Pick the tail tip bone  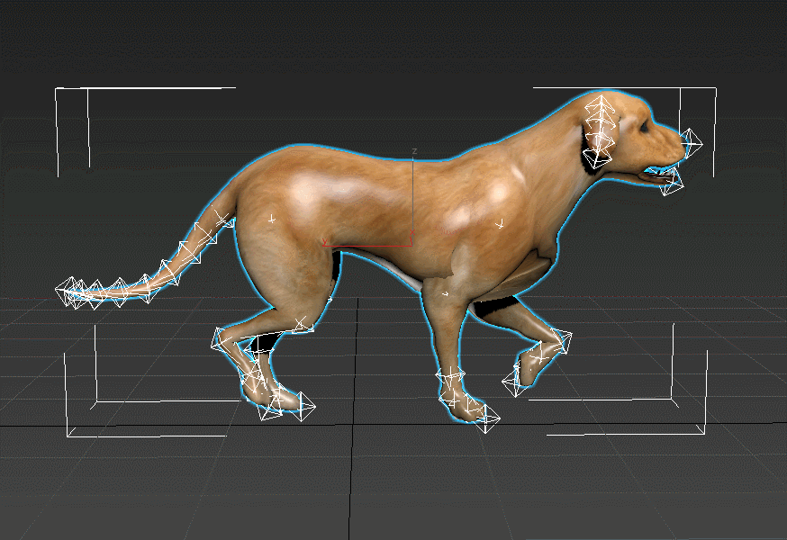click(69, 292)
